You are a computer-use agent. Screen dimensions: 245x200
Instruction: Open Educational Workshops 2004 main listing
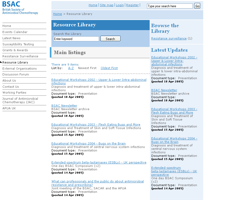pos(88,143)
